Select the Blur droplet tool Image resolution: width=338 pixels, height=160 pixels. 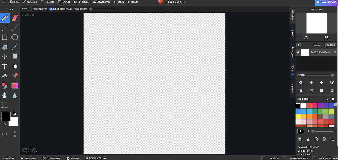pyautogui.click(x=15, y=95)
